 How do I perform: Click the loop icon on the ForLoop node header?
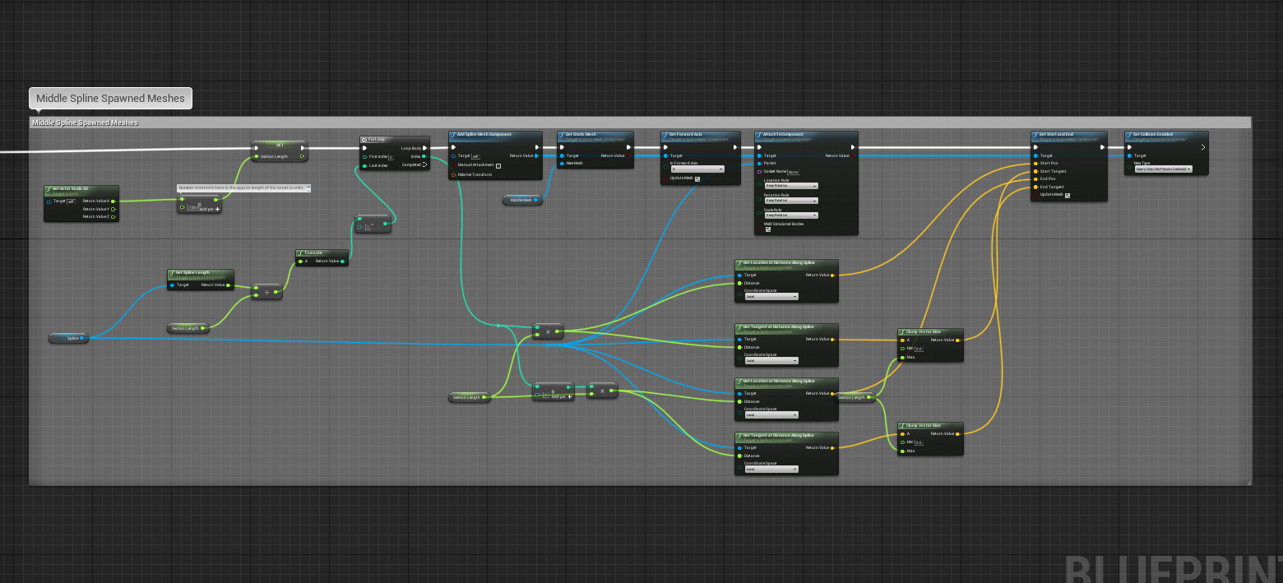click(x=364, y=140)
